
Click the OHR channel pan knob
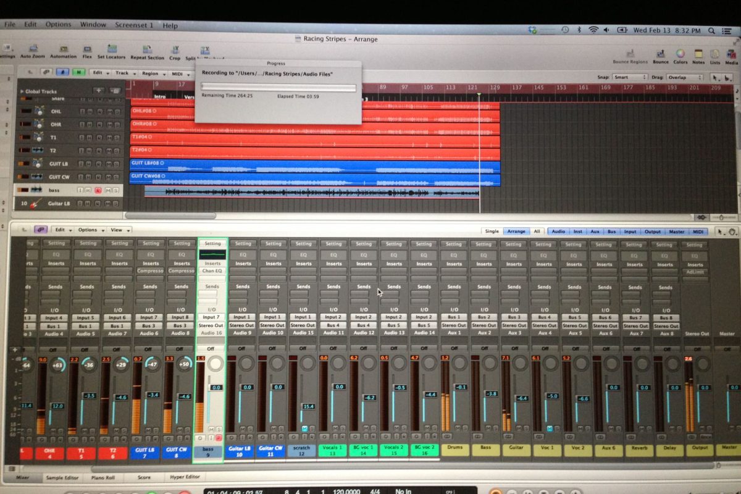59,364
